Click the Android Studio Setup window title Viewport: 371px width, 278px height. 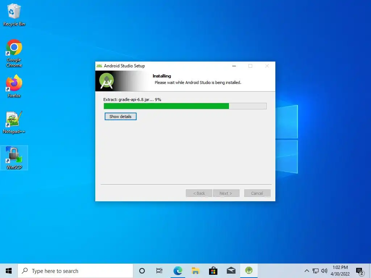tap(124, 66)
